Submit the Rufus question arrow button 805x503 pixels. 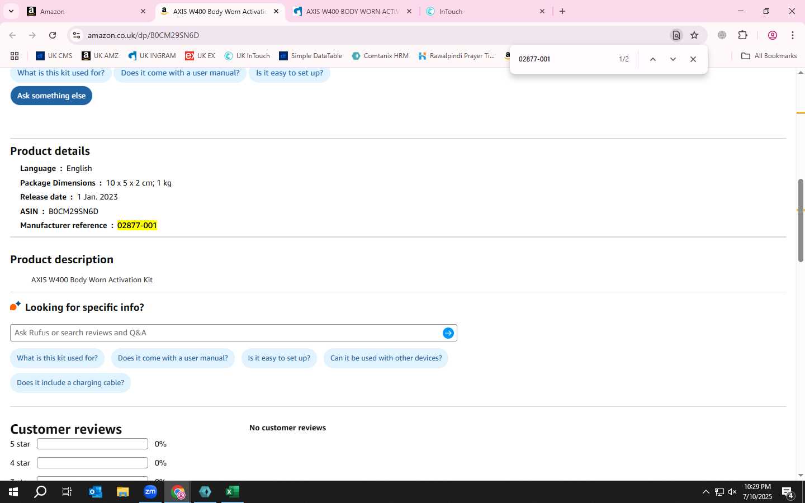[448, 333]
